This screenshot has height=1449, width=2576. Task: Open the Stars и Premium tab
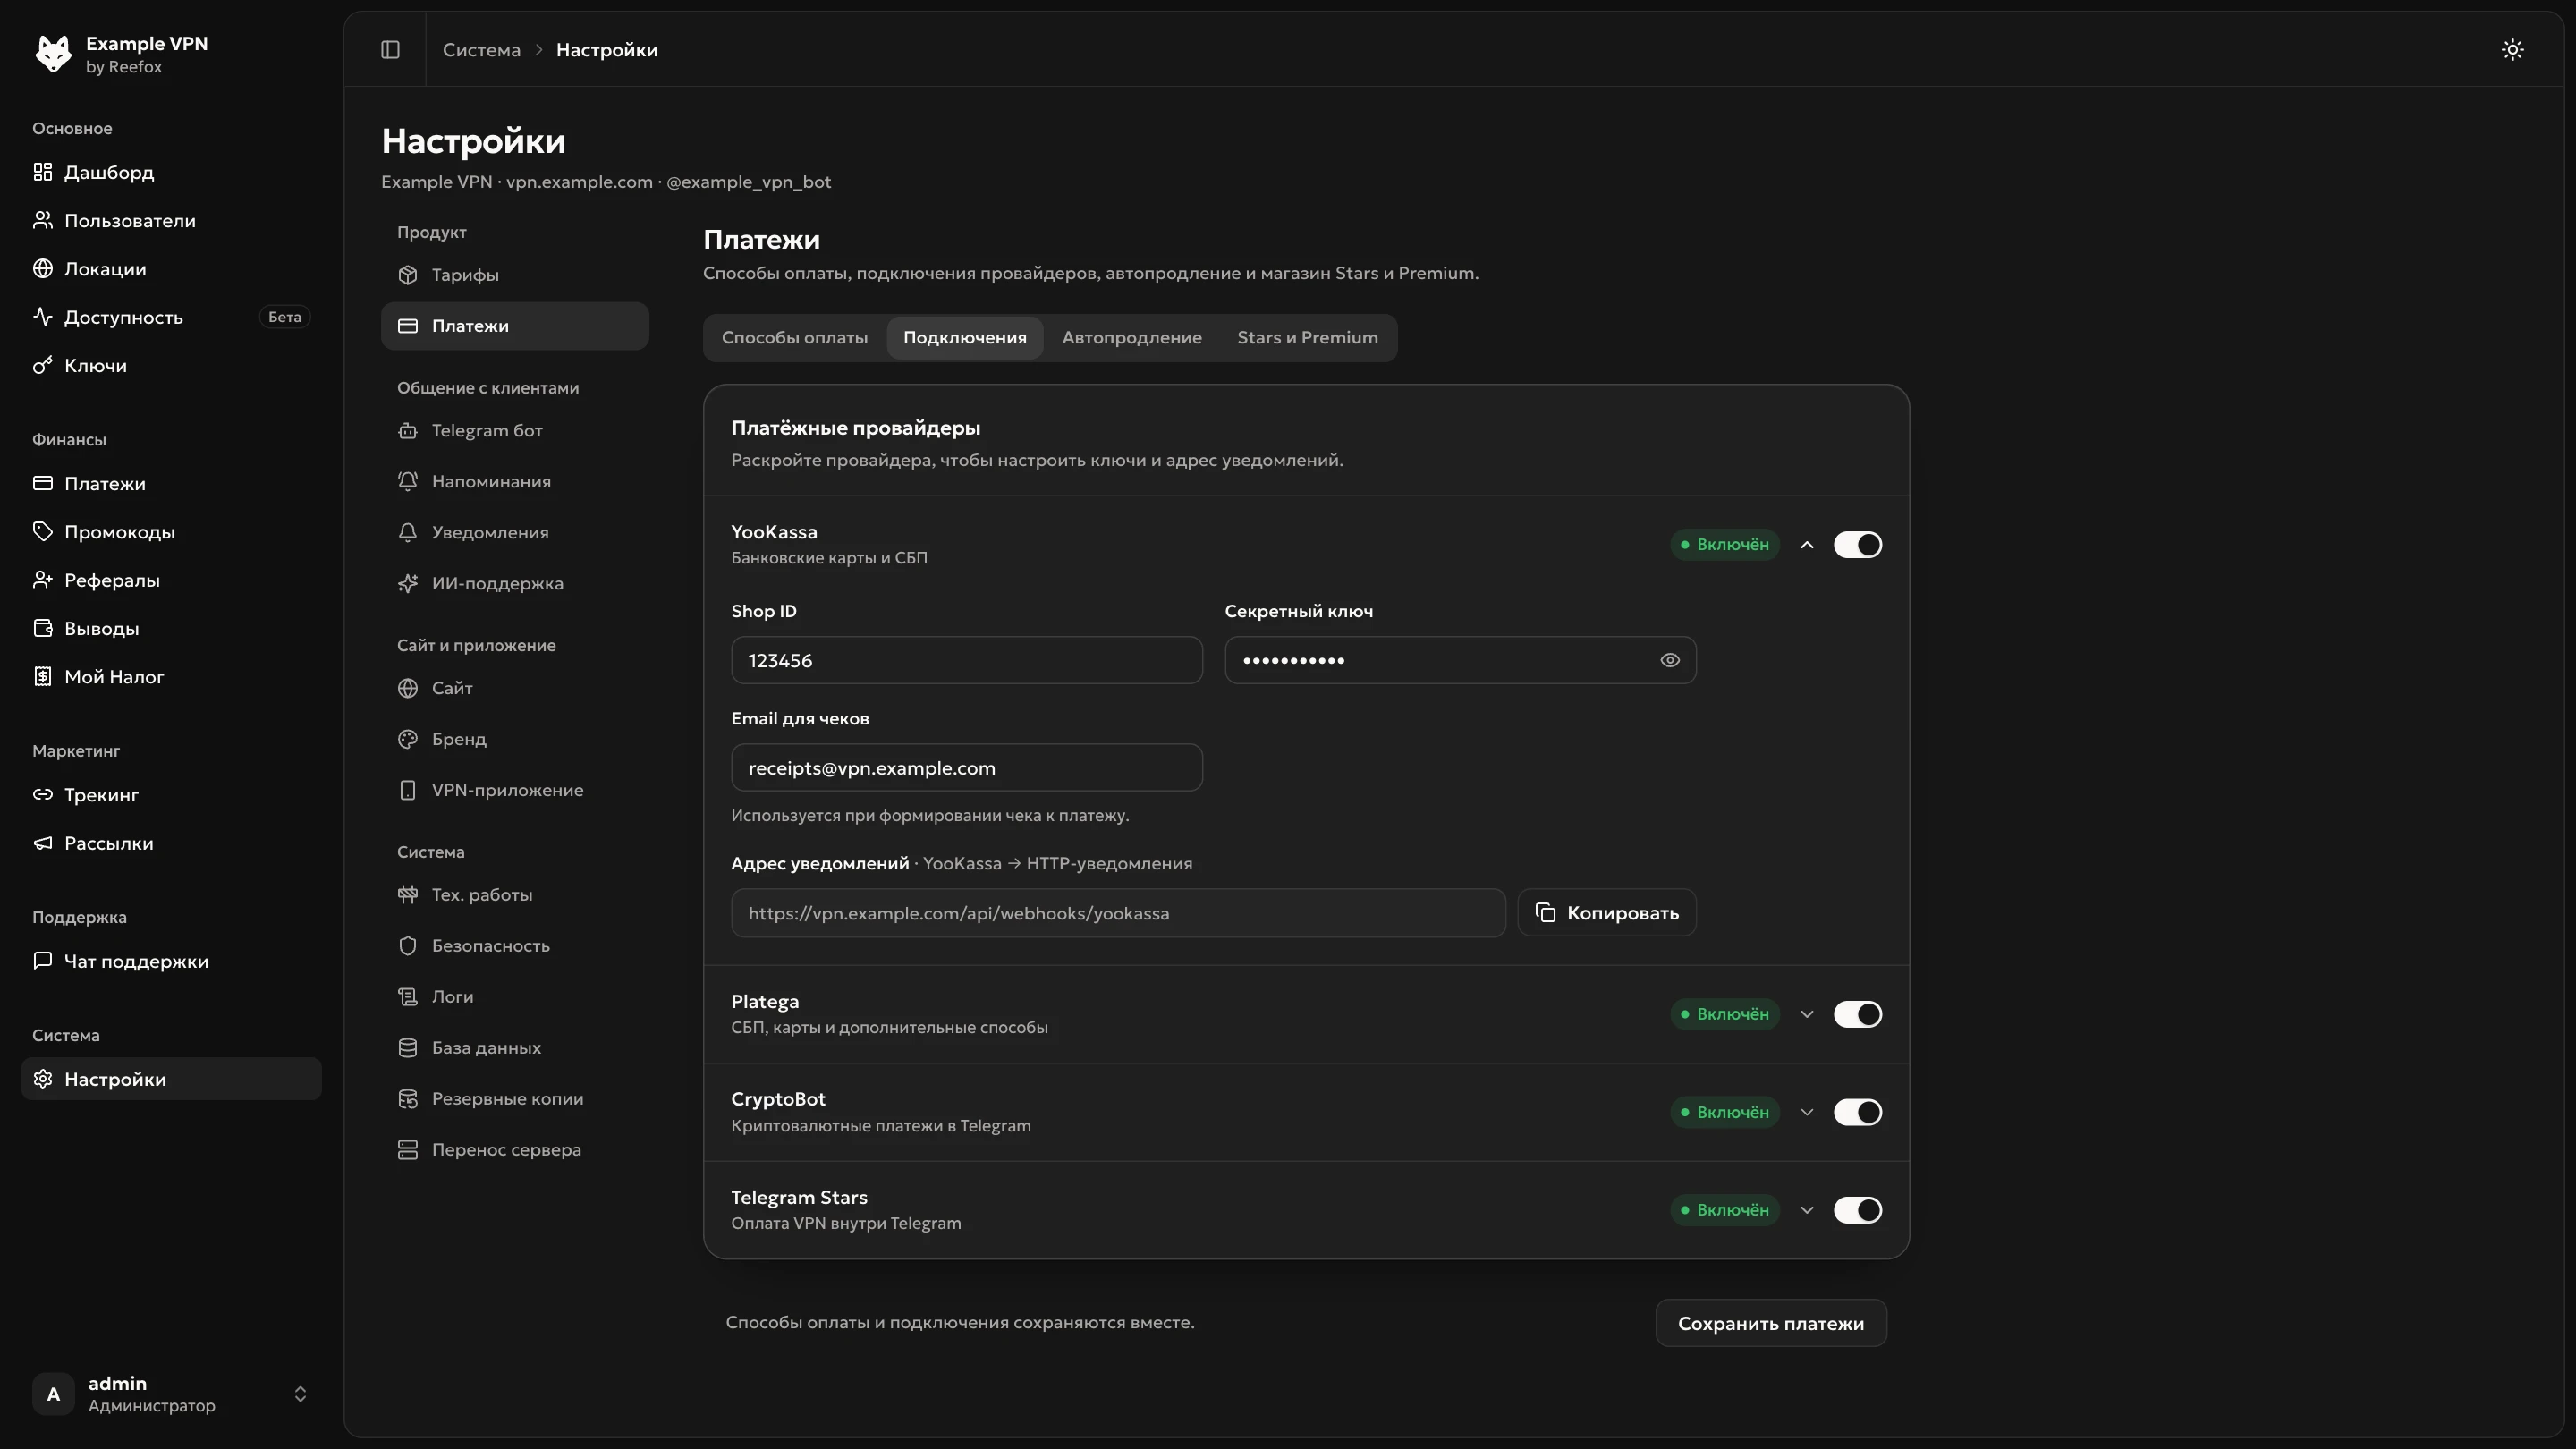pos(1307,337)
